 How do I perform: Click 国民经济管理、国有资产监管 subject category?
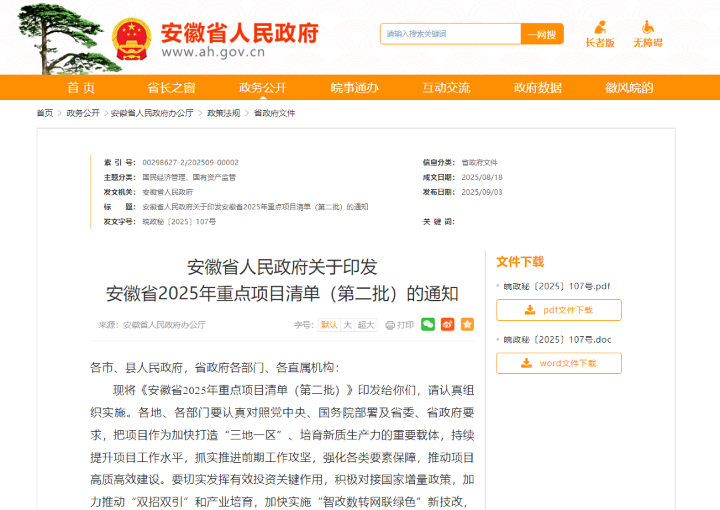pyautogui.click(x=189, y=177)
